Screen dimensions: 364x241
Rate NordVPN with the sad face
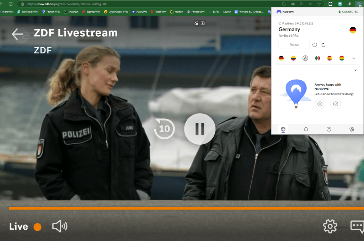[336, 104]
